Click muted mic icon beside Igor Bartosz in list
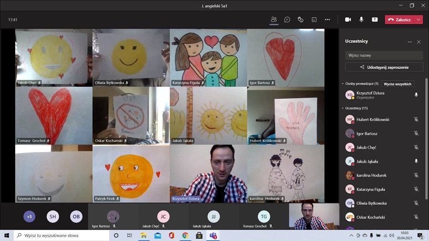 416,133
